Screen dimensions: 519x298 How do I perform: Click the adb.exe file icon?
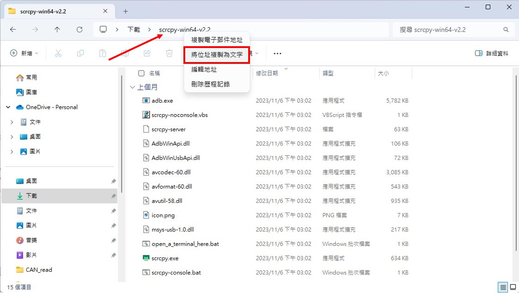coord(146,101)
